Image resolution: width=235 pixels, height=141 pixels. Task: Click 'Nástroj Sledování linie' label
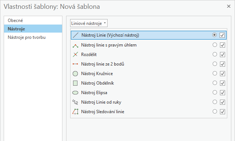click(103, 112)
